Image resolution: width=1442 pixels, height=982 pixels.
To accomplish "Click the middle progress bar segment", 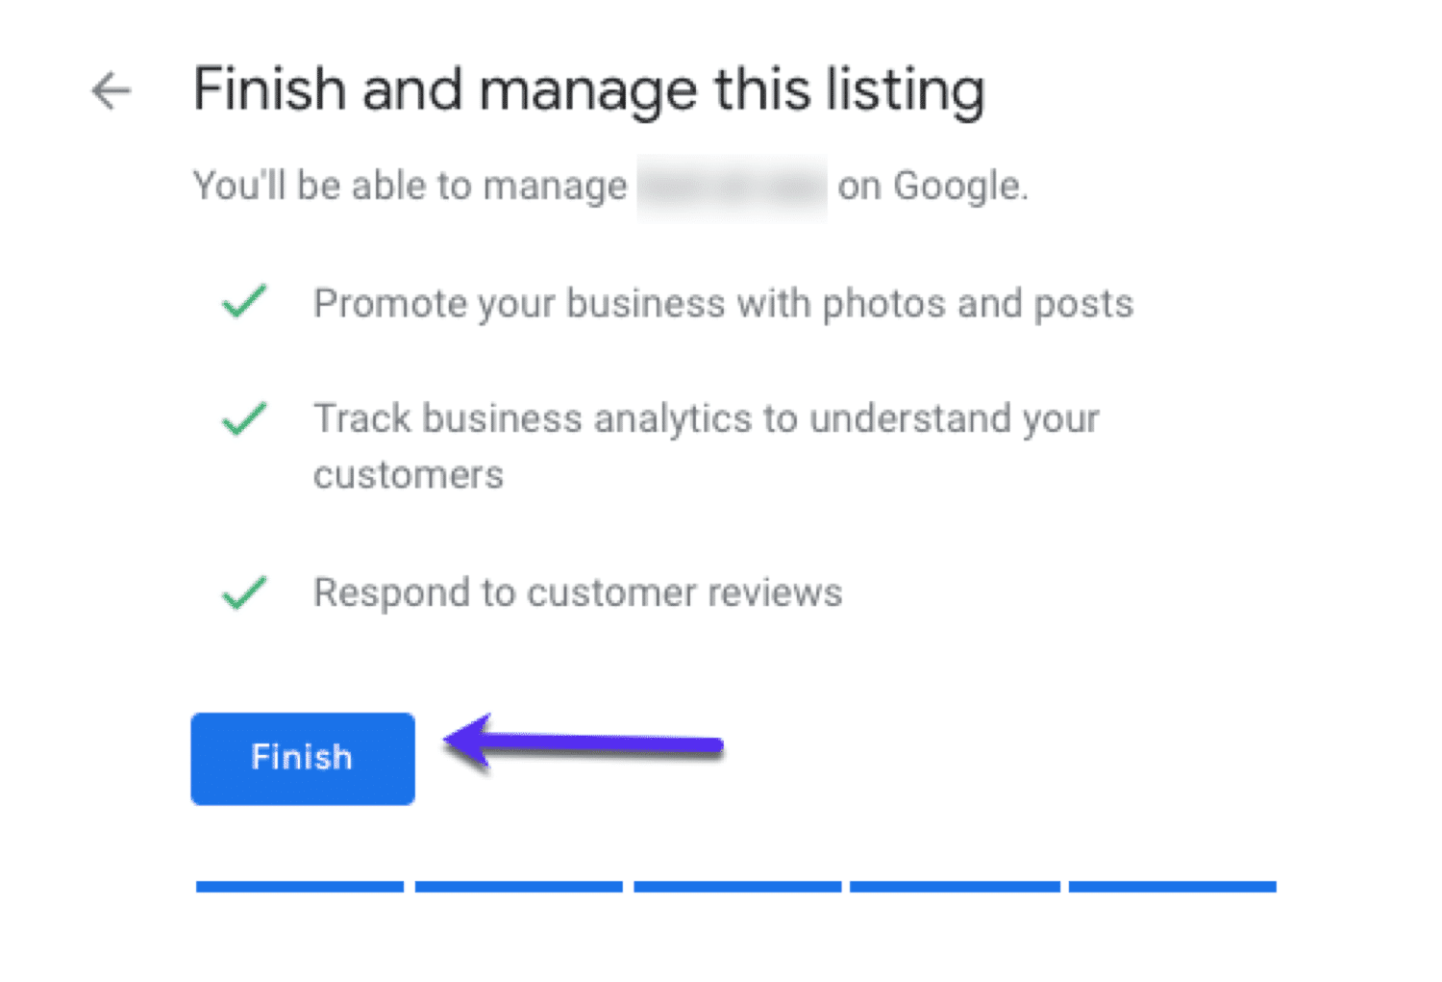I will point(735,887).
